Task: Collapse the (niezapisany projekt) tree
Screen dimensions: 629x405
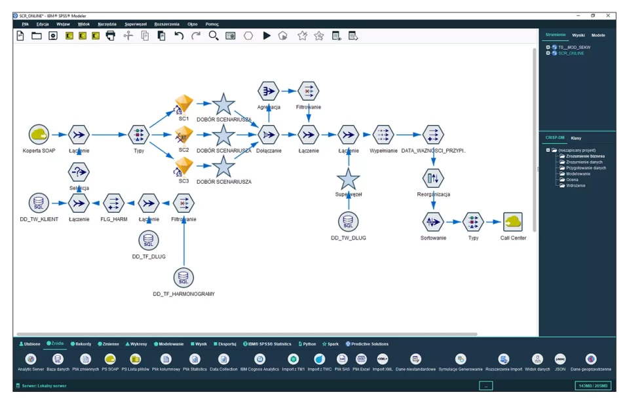Action: pyautogui.click(x=548, y=150)
